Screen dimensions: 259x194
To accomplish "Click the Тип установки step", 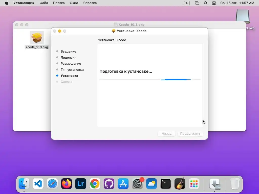I will pyautogui.click(x=72, y=70).
